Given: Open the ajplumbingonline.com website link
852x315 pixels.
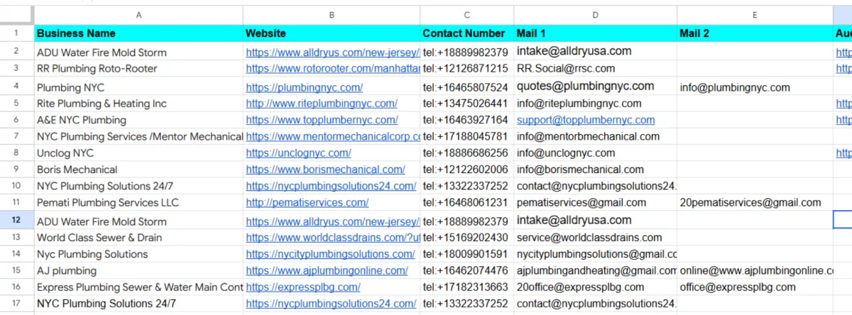Looking at the screenshot, I should coord(327,270).
